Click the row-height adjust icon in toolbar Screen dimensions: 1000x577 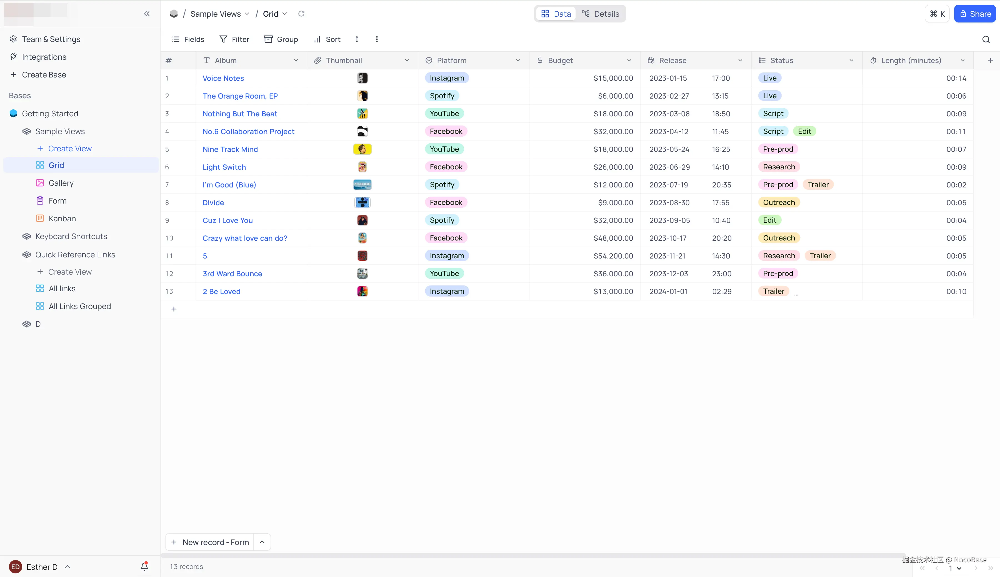tap(356, 39)
